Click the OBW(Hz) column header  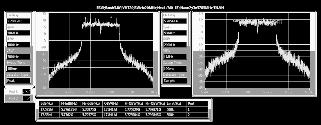pos(113,104)
